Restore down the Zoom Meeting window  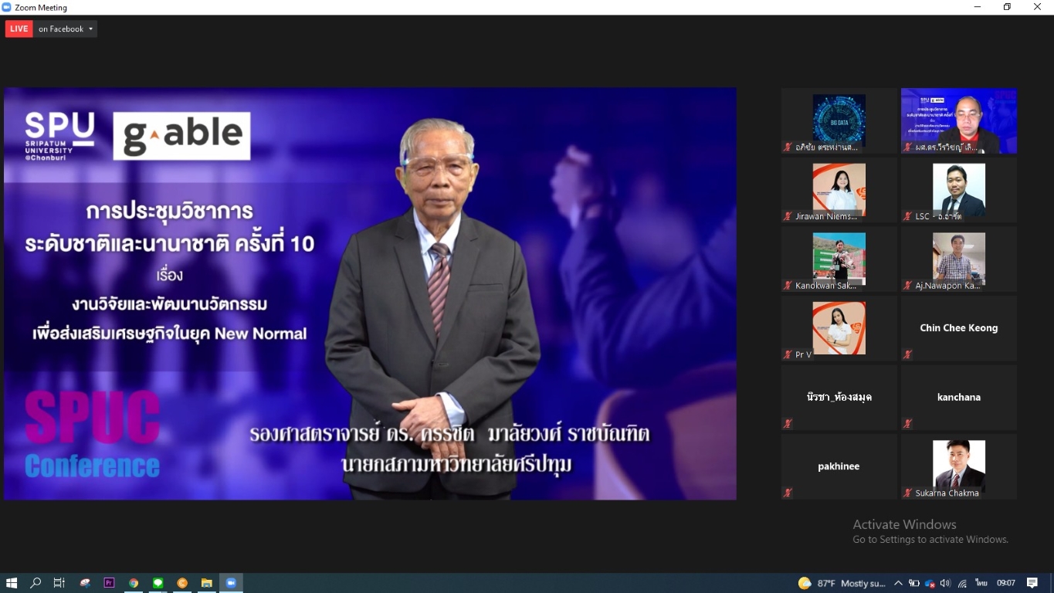coord(1007,7)
